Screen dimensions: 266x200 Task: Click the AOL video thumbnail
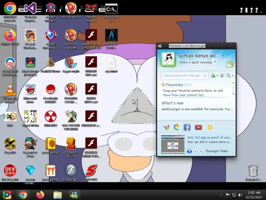point(173,144)
